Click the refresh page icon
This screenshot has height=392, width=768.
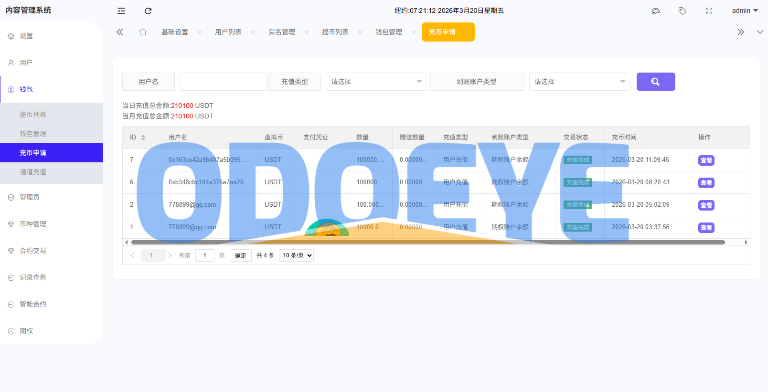click(x=148, y=11)
